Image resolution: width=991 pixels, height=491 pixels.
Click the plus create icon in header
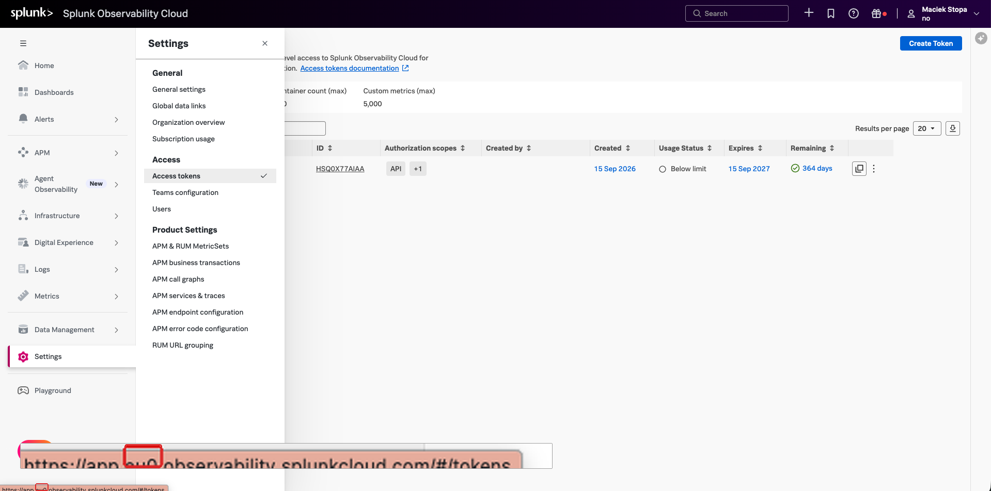(x=809, y=13)
